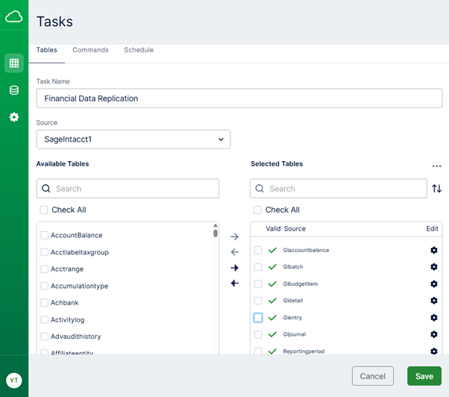
Task: Open edit gear for Glaccountbalance table
Action: coord(434,250)
